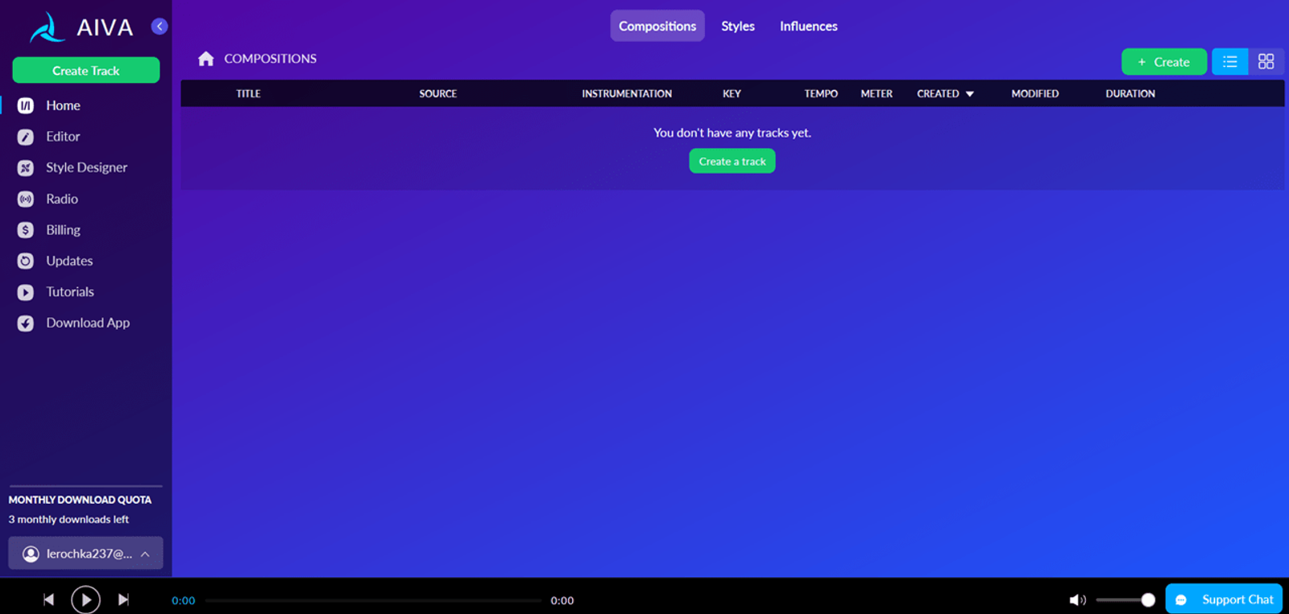Sort by the INSTRUMENTATION column
Image resolution: width=1289 pixels, height=614 pixels.
pos(627,94)
